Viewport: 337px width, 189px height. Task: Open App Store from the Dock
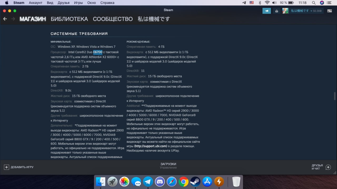(207, 182)
